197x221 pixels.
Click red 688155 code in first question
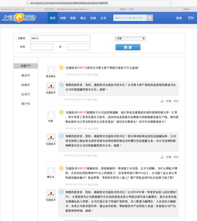tap(82, 68)
